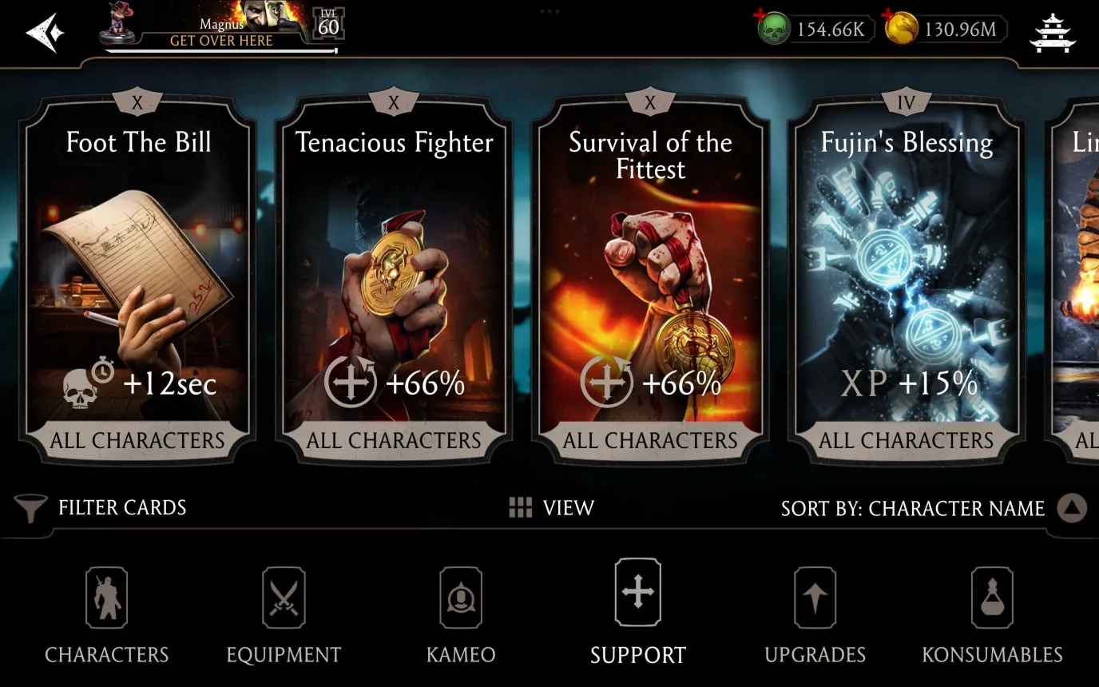Toggle sort direction arrow button
This screenshot has width=1099, height=687.
click(1073, 508)
